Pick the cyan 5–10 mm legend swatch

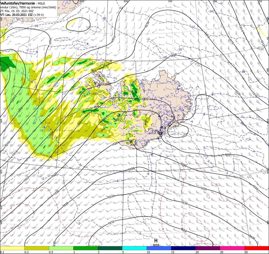pos(134,248)
